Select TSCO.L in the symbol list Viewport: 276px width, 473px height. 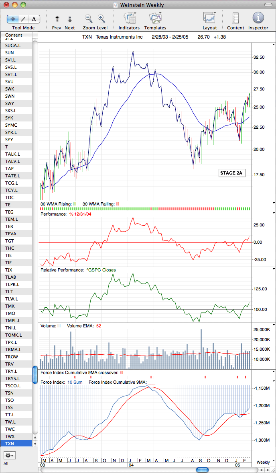click(16, 385)
